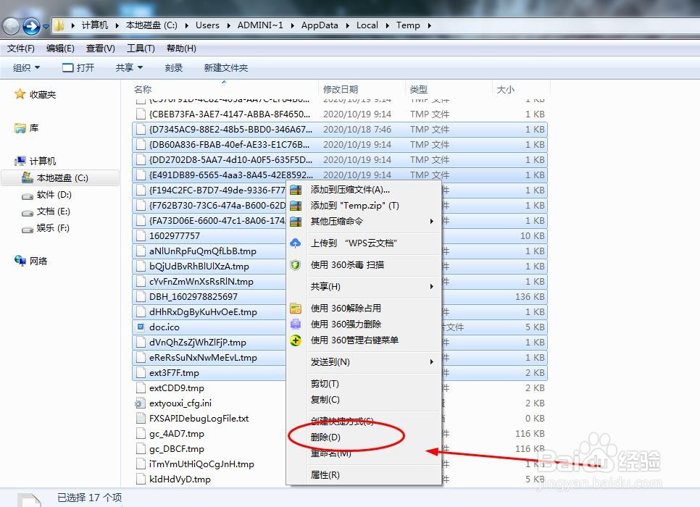Screen dimensions: 700x507
Task: Click the 360强力删除 icon
Action: click(x=296, y=324)
